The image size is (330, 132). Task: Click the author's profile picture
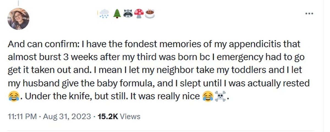point(18,19)
